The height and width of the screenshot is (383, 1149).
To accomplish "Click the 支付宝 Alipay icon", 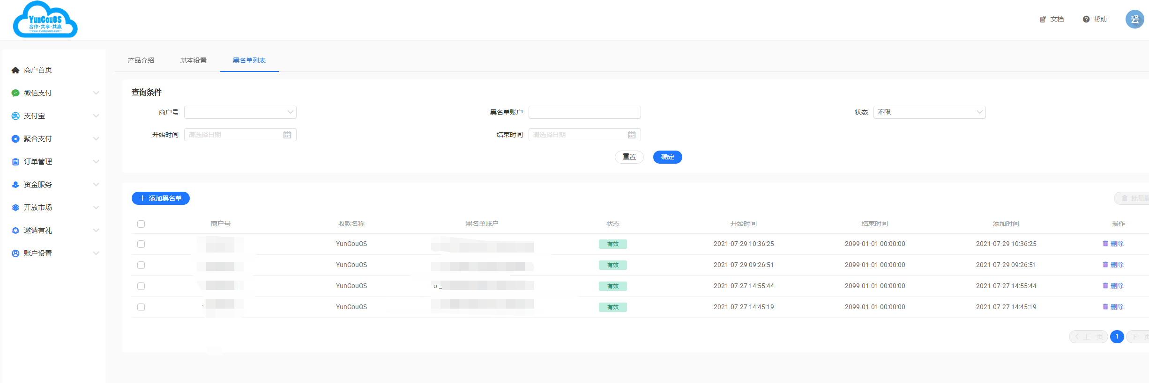I will (x=15, y=116).
